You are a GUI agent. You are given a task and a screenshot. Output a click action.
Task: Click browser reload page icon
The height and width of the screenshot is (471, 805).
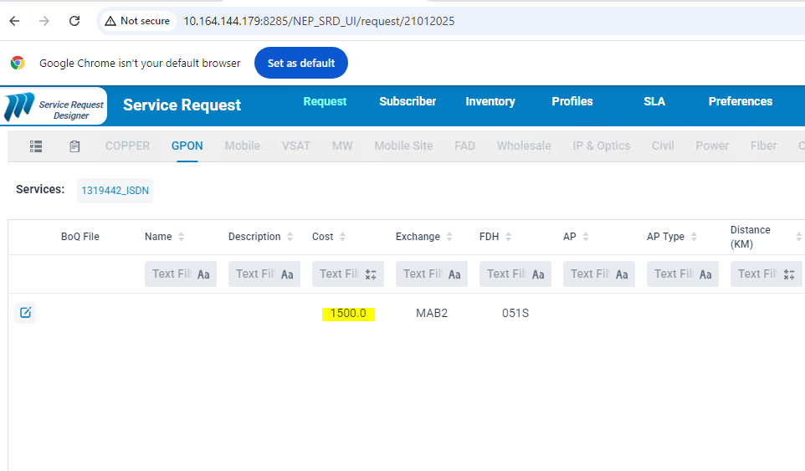74,21
